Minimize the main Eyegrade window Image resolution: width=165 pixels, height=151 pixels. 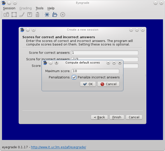155,3
